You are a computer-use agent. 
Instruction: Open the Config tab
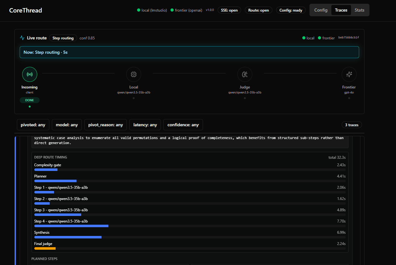coord(321,10)
